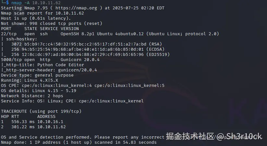The width and height of the screenshot is (267, 146).
Task: Click the ECDSA hostkey fingerprint line
Action: coord(88,49)
